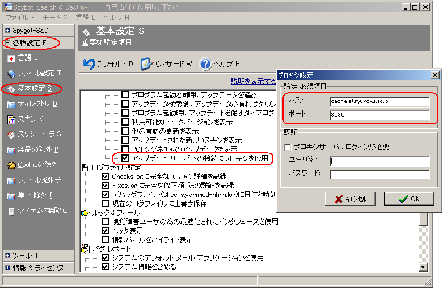Enable PGPシグネチャのアップデータを表示 checkbox

tap(125, 149)
